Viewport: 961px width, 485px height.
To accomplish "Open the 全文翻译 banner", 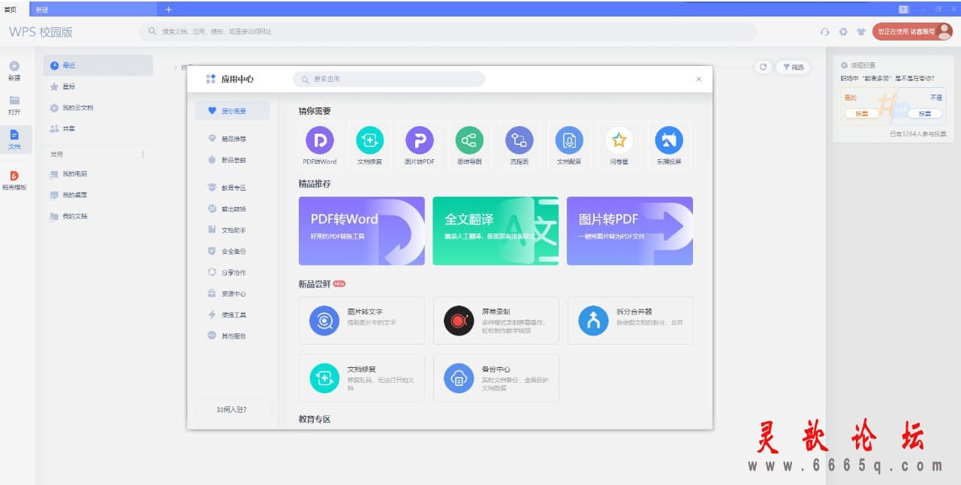I will [x=496, y=230].
